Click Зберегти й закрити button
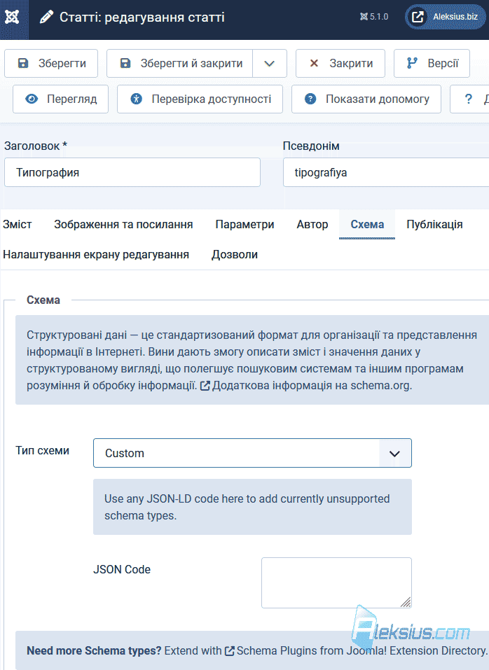The image size is (489, 670). pos(179,63)
